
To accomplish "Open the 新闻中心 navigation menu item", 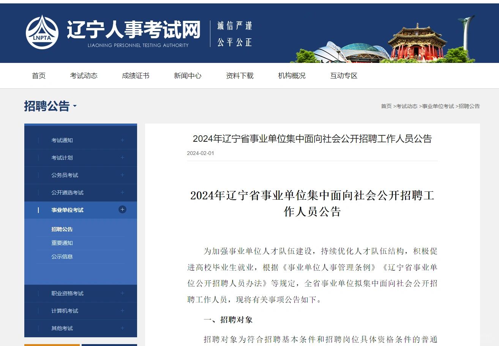I will tap(188, 75).
